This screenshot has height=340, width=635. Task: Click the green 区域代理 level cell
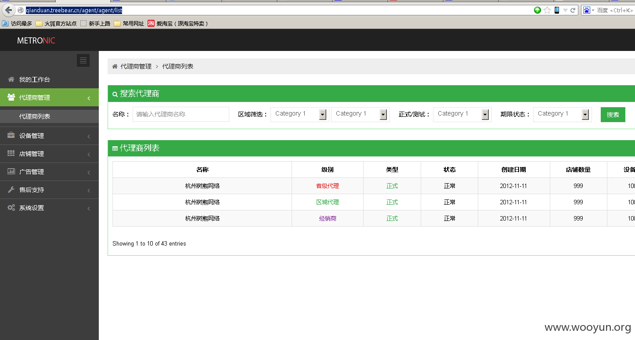pos(328,202)
